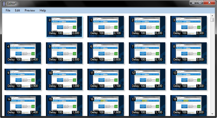Select frame 0 thumbnail
Screen dimensions: 217x118
coord(64,27)
